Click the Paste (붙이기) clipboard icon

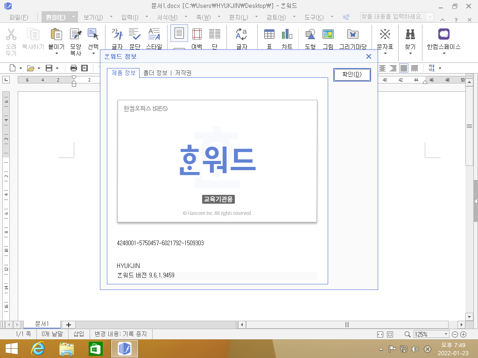[x=56, y=34]
